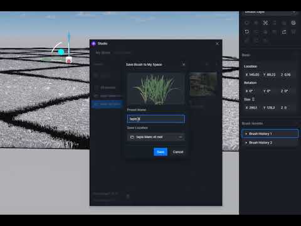Click the Cancel button
Viewport: 301px width, 226px height.
tap(178, 152)
